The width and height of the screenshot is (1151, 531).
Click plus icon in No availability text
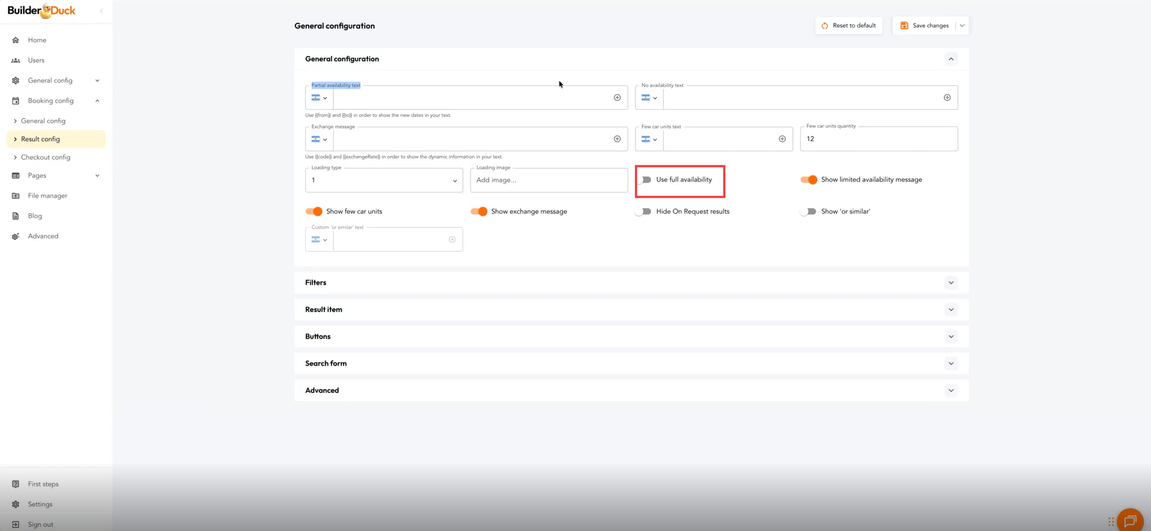[947, 98]
